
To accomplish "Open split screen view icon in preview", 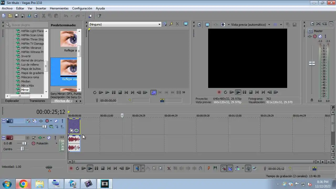I will coord(223,25).
